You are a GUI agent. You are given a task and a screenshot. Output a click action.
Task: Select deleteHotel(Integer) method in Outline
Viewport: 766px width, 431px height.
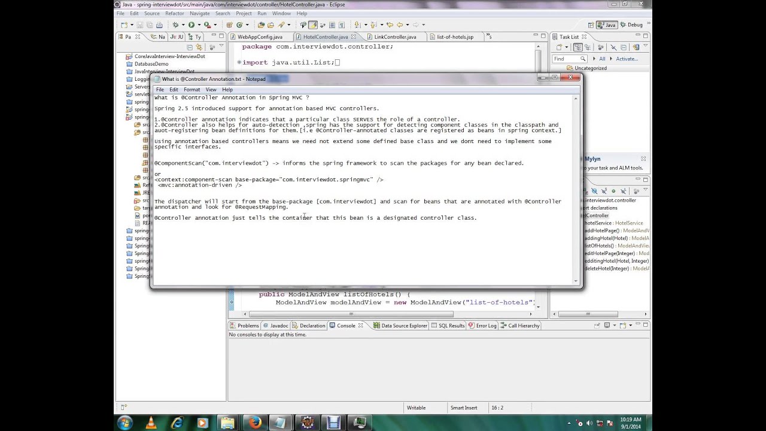(616, 268)
